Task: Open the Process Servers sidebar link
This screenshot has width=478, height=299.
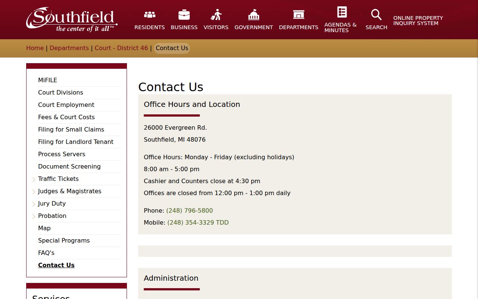Action: (62, 154)
